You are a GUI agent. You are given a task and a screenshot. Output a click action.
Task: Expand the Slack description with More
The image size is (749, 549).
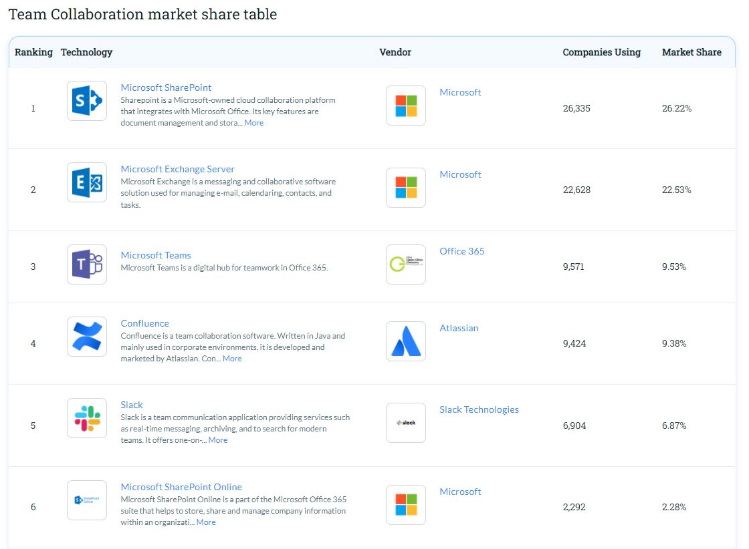pyautogui.click(x=218, y=440)
